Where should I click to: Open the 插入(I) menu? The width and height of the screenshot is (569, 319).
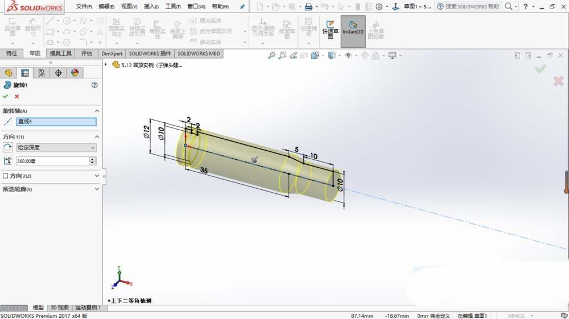[151, 6]
